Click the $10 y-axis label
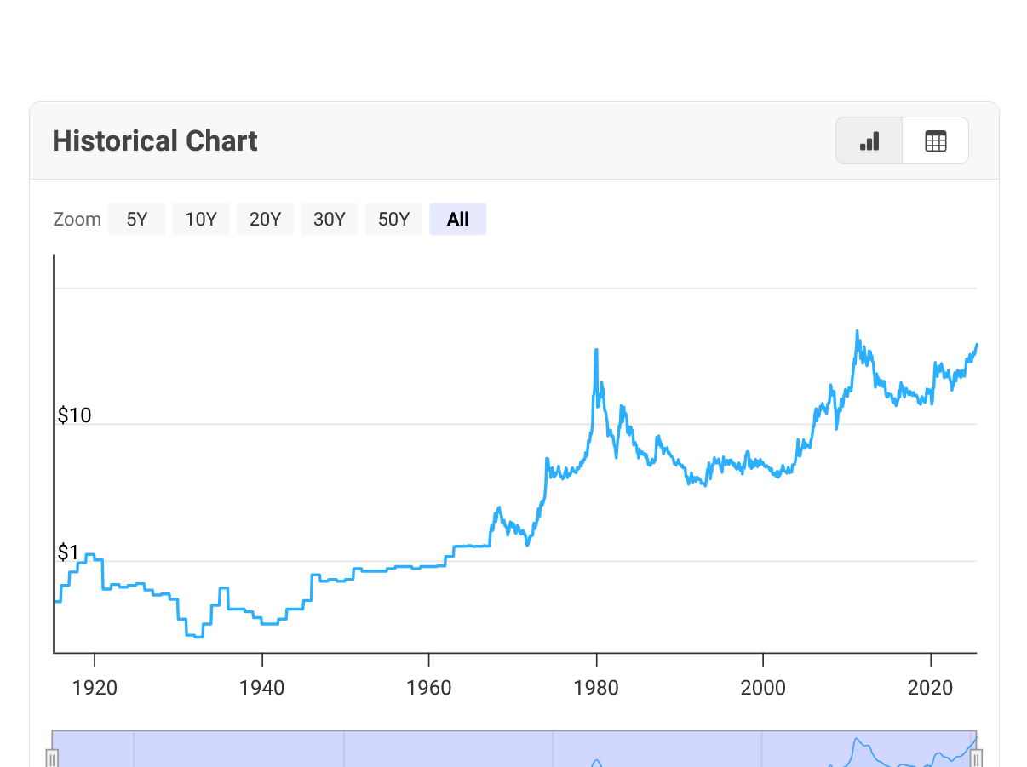The height and width of the screenshot is (767, 1027). point(74,415)
